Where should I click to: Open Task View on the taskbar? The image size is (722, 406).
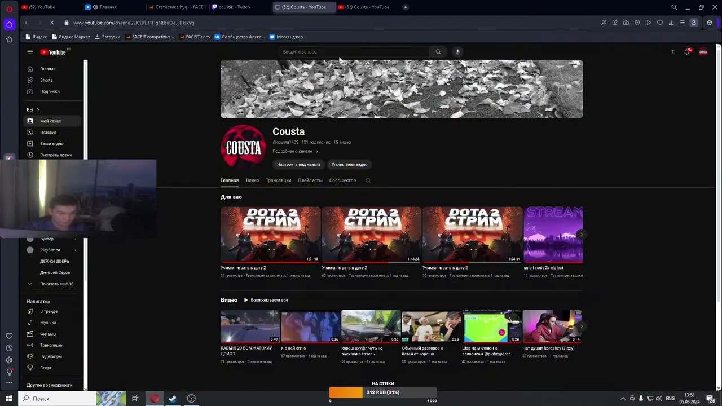135,399
